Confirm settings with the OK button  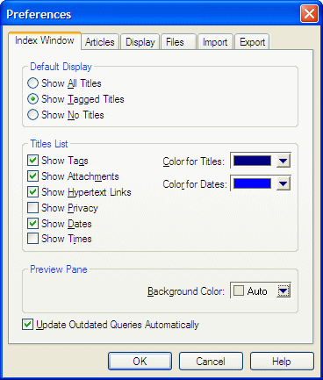tap(140, 362)
